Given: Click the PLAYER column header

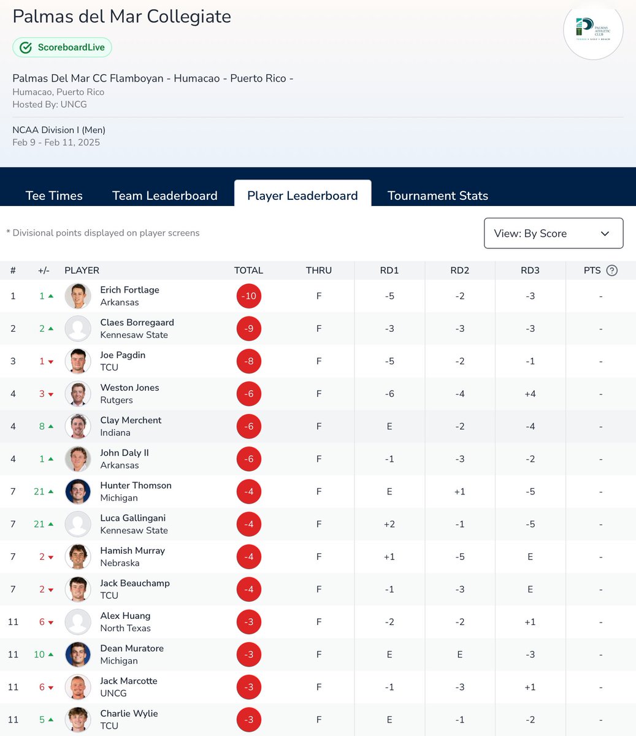Looking at the screenshot, I should tap(82, 270).
